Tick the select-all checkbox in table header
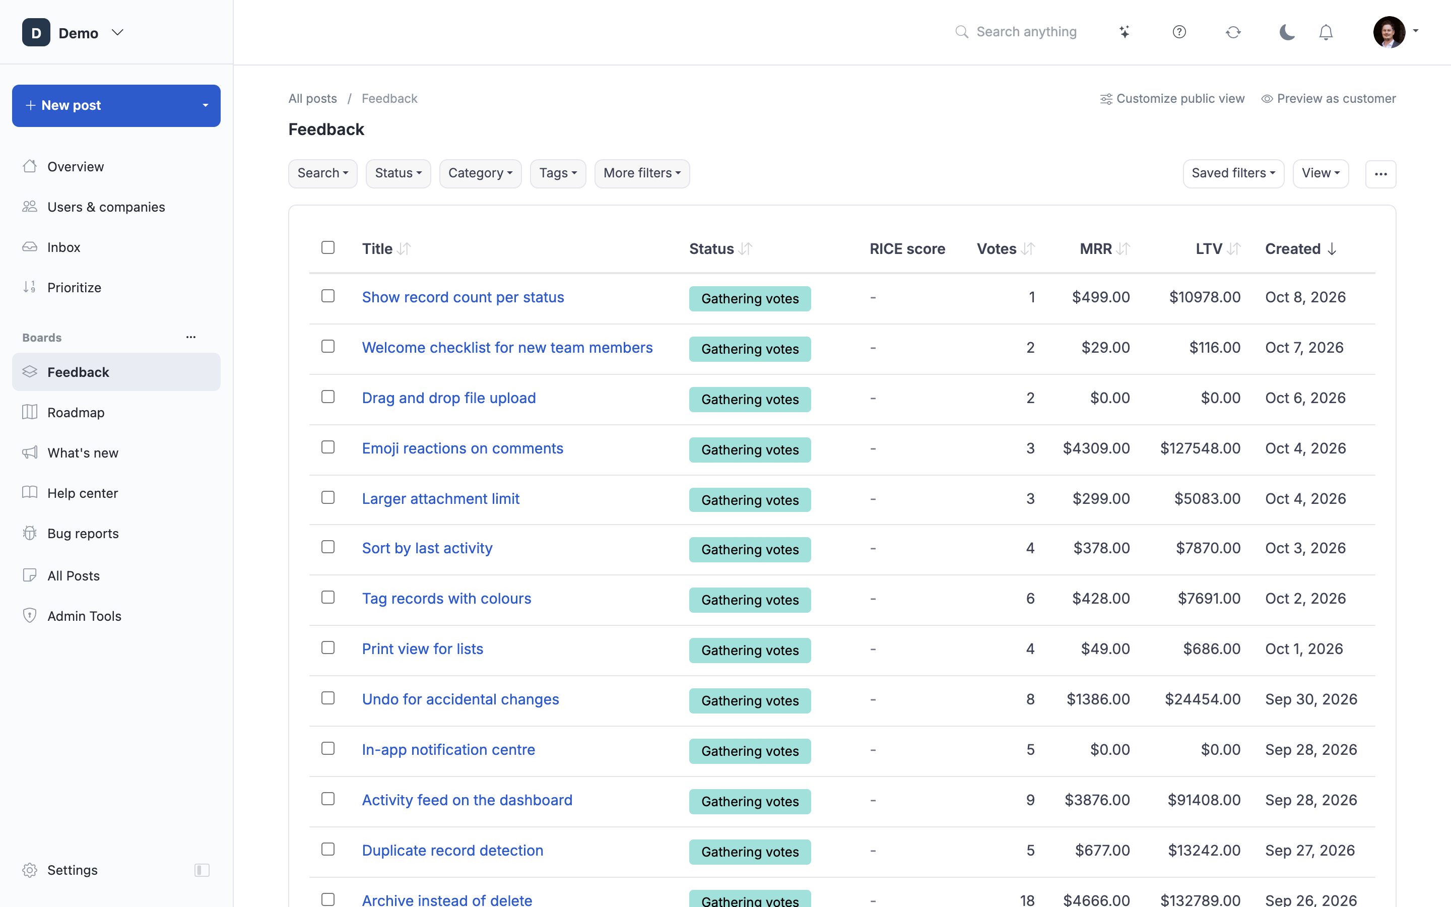This screenshot has width=1451, height=907. [x=328, y=247]
